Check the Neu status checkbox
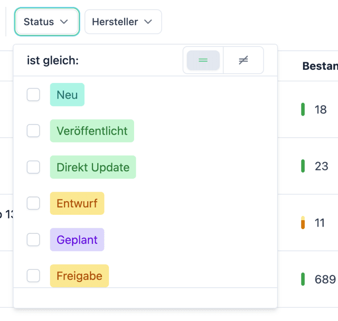The image size is (338, 321). tap(33, 95)
